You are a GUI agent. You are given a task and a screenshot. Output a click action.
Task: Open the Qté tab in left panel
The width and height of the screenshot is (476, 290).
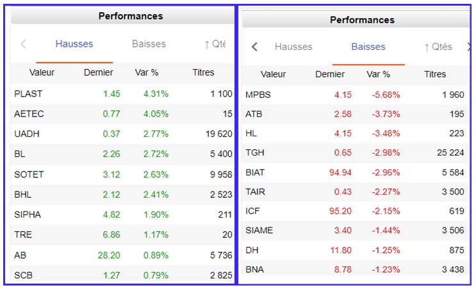point(215,44)
